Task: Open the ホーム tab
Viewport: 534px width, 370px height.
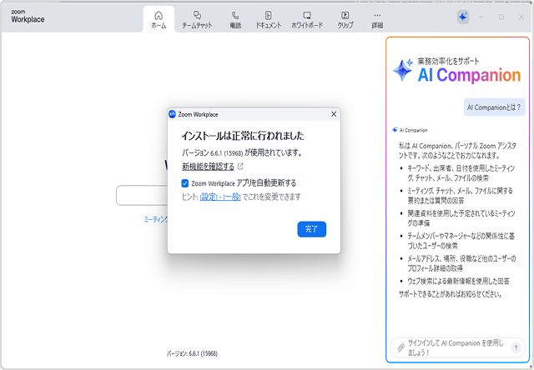Action: [159, 19]
